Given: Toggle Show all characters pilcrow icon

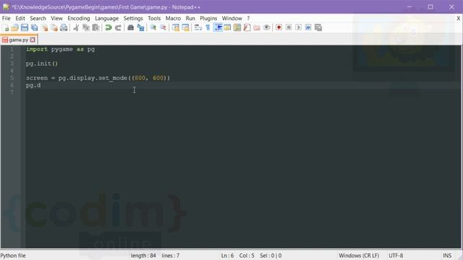Looking at the screenshot, I should (208, 27).
